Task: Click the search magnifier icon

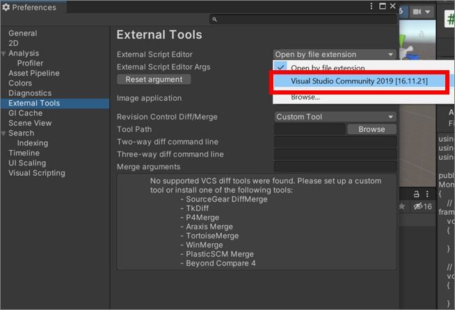Action: [214, 19]
